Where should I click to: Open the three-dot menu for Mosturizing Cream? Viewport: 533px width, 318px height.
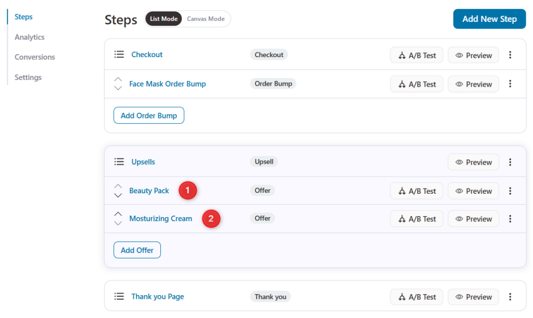coord(510,219)
